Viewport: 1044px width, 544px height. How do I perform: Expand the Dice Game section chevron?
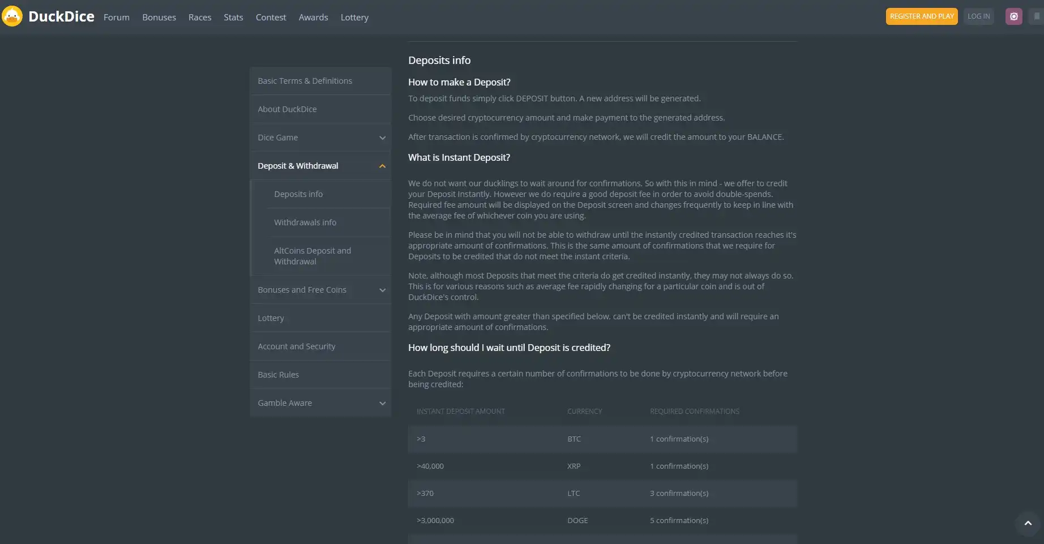(x=382, y=138)
